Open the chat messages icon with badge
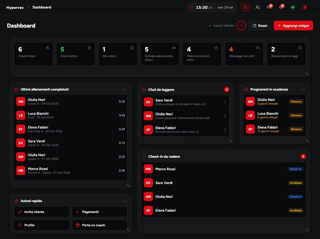This screenshot has height=239, width=320. click(x=269, y=7)
